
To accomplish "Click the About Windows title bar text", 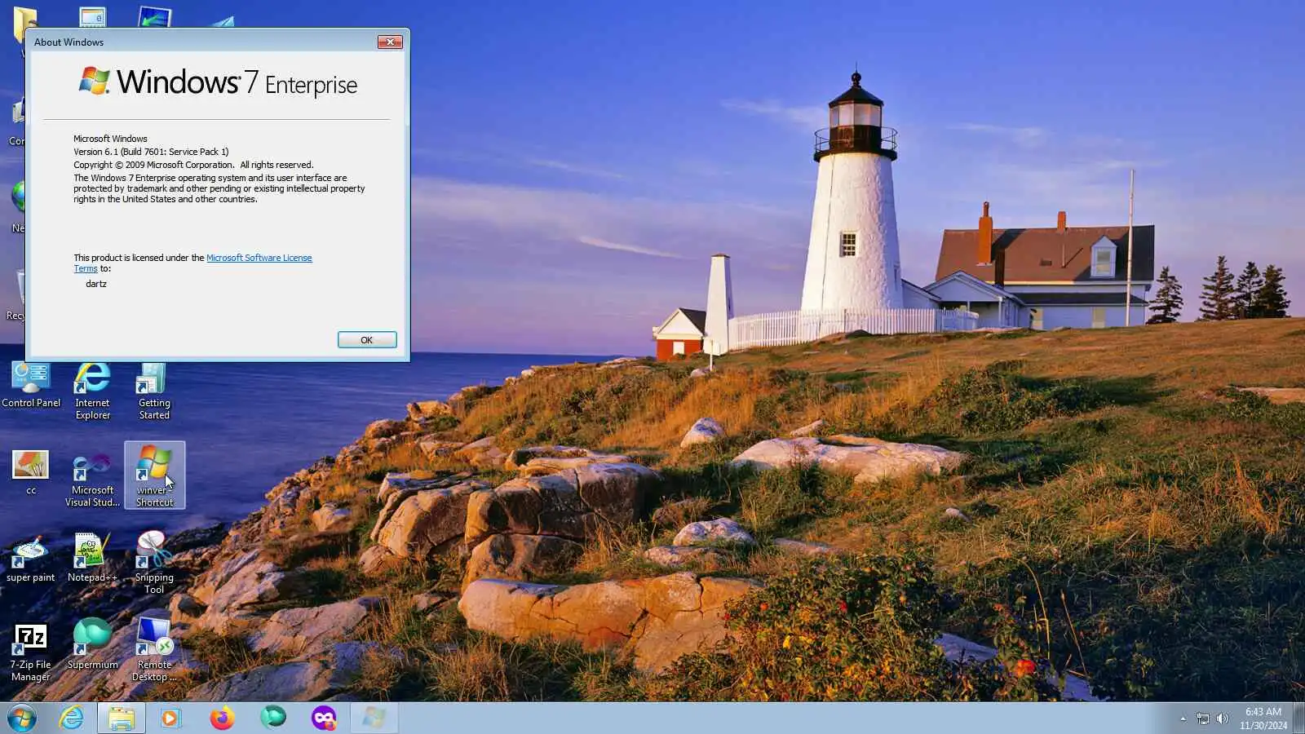I will (69, 42).
